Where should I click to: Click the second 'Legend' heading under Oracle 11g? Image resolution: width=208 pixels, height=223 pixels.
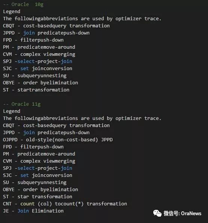[x=12, y=111]
